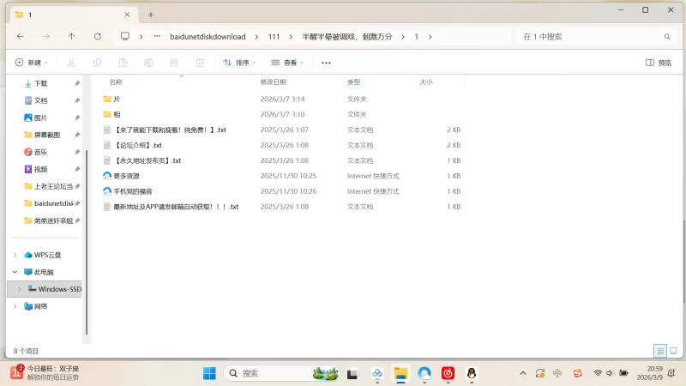686x386 pixels.
Task: Go up one folder level with the up arrow
Action: (x=71, y=37)
